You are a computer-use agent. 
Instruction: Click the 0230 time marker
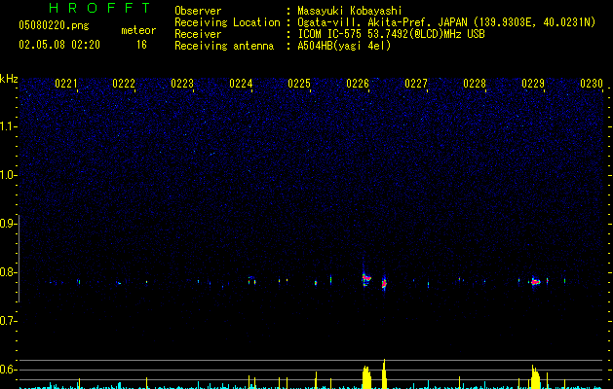pos(592,84)
